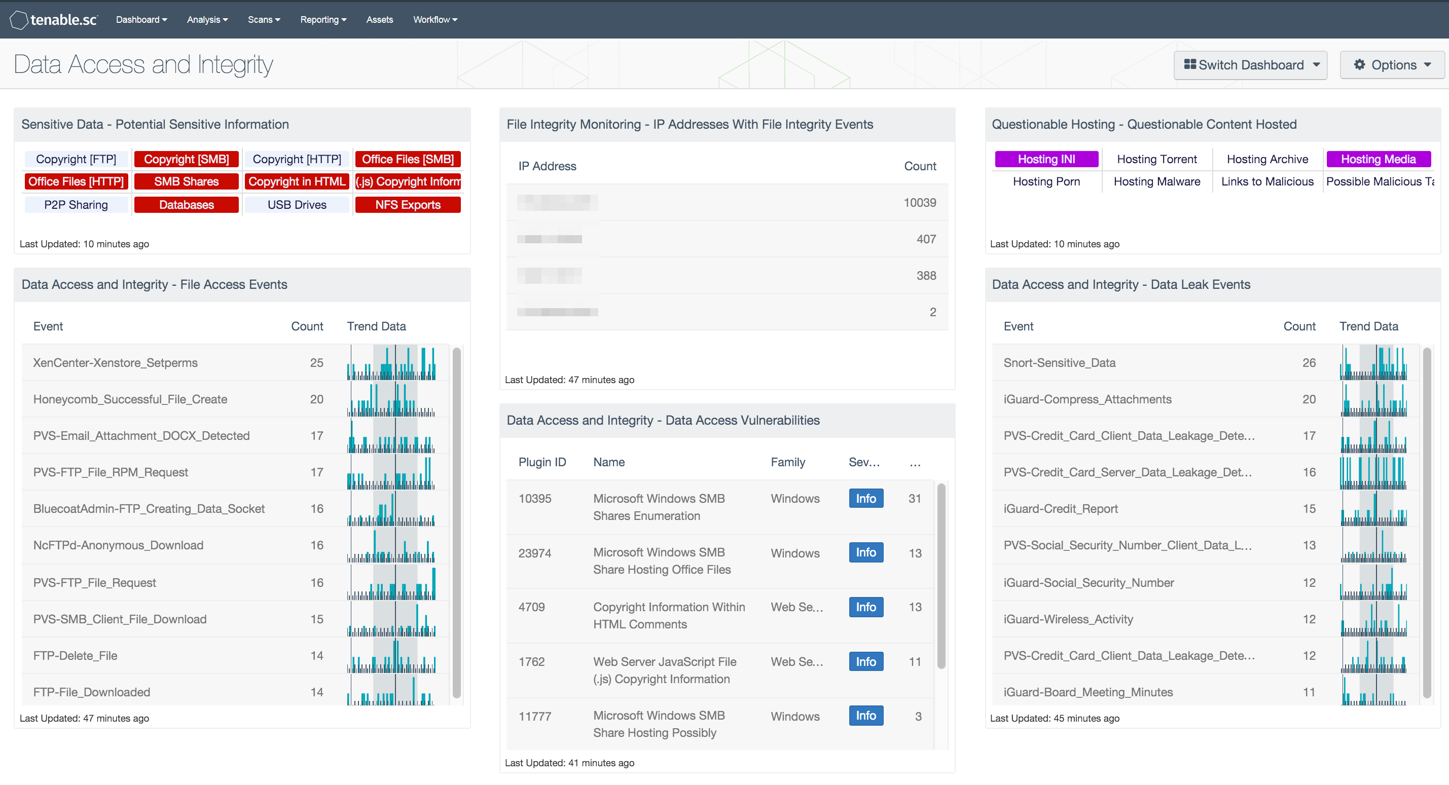
Task: Click the Microsoft Windows SMB Shares Enumeration row
Action: point(720,507)
